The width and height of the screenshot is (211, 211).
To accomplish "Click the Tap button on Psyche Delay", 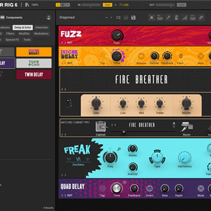I will (103, 56).
